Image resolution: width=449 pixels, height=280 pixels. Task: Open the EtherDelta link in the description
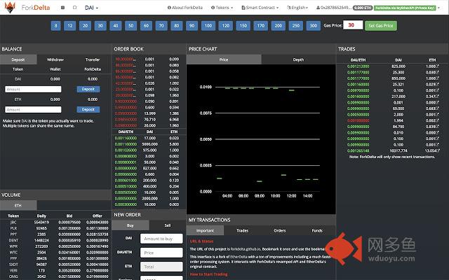(x=239, y=257)
